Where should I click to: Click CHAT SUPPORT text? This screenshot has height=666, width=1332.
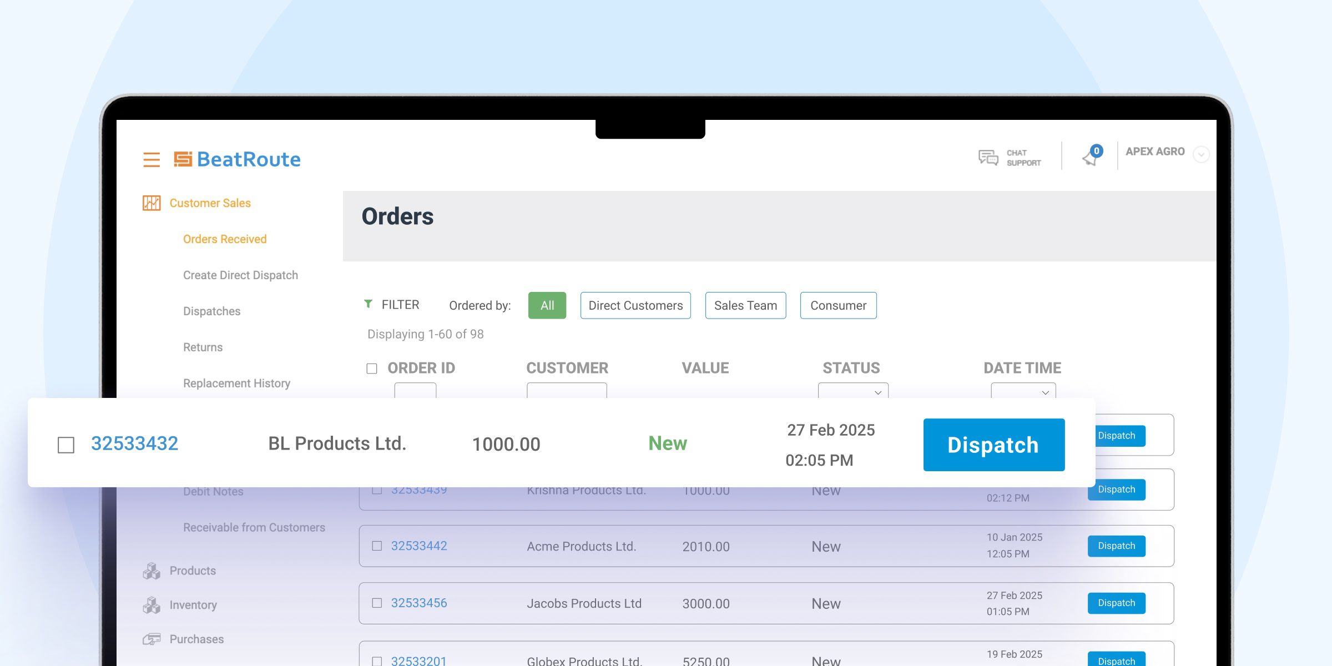coord(1023,158)
